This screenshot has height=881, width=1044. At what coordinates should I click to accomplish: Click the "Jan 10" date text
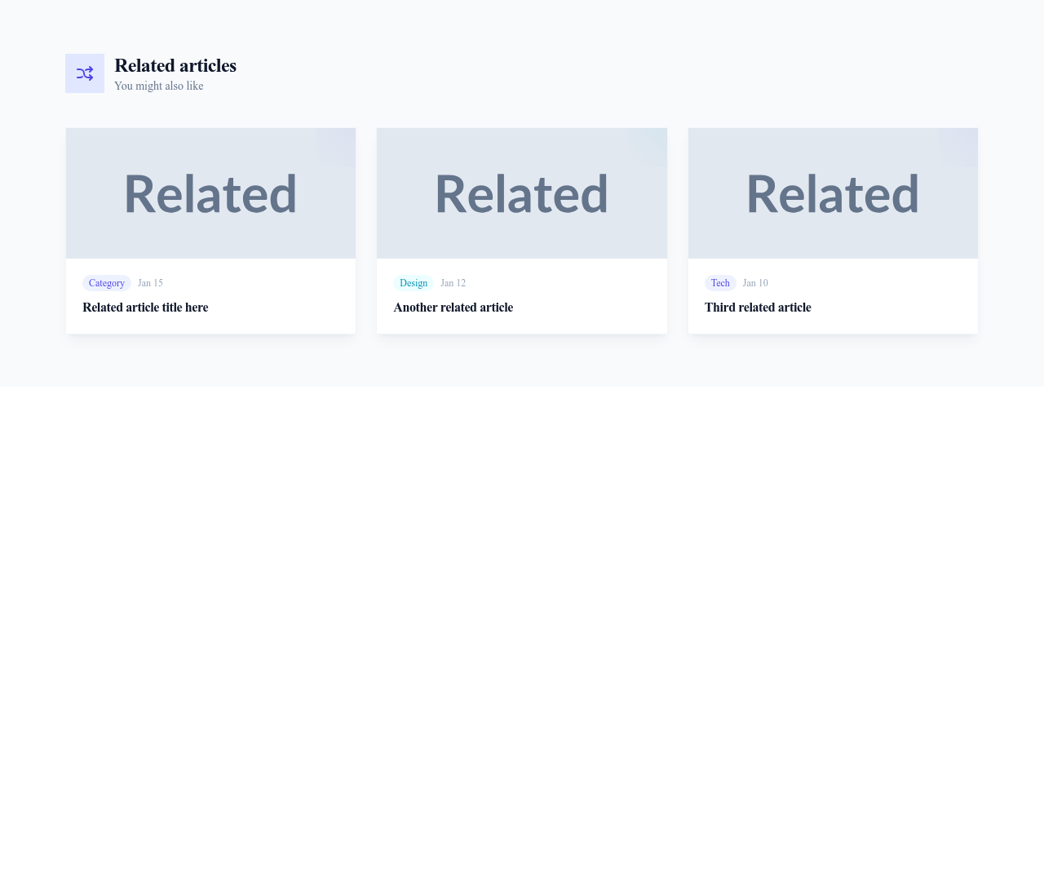pos(755,283)
